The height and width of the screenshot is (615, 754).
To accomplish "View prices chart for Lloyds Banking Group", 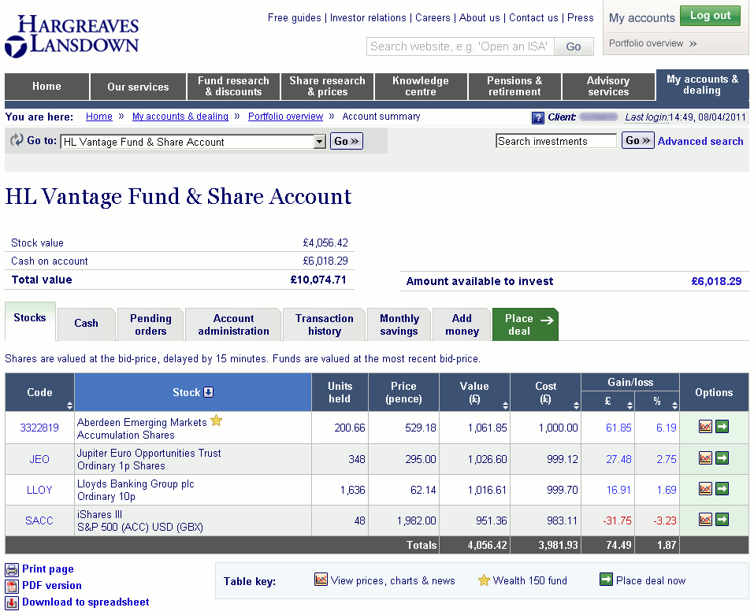I will tap(705, 489).
